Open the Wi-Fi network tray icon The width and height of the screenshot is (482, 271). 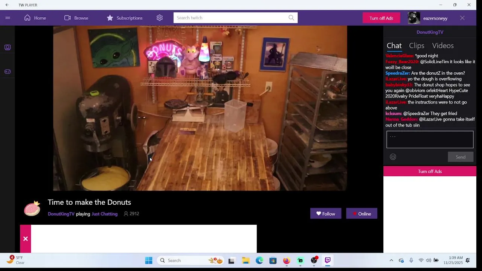[421, 260]
